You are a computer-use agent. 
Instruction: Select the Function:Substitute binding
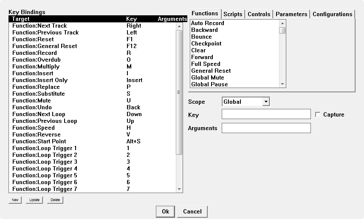93,94
